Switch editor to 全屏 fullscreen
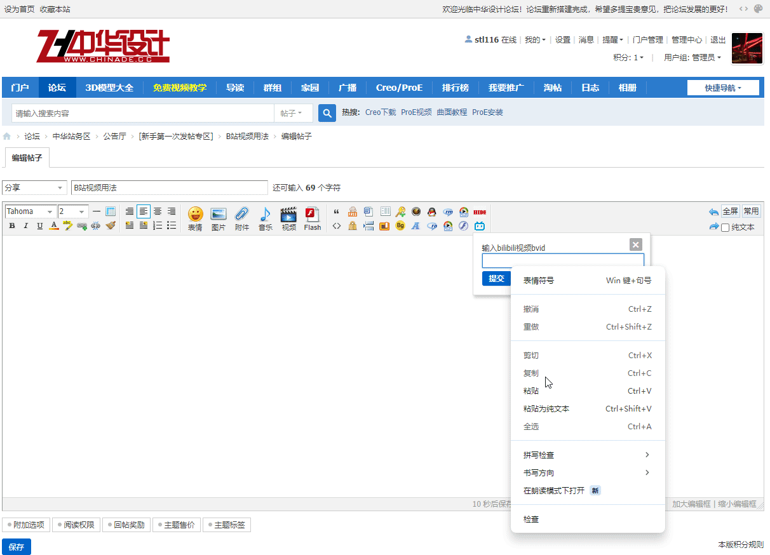The width and height of the screenshot is (770, 555). (731, 211)
